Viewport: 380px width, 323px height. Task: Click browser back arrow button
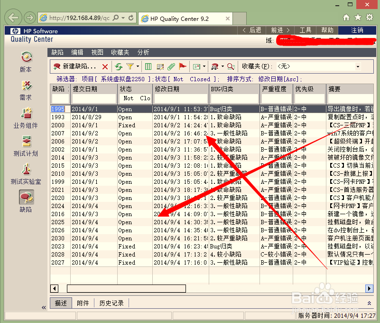[x=13, y=18]
